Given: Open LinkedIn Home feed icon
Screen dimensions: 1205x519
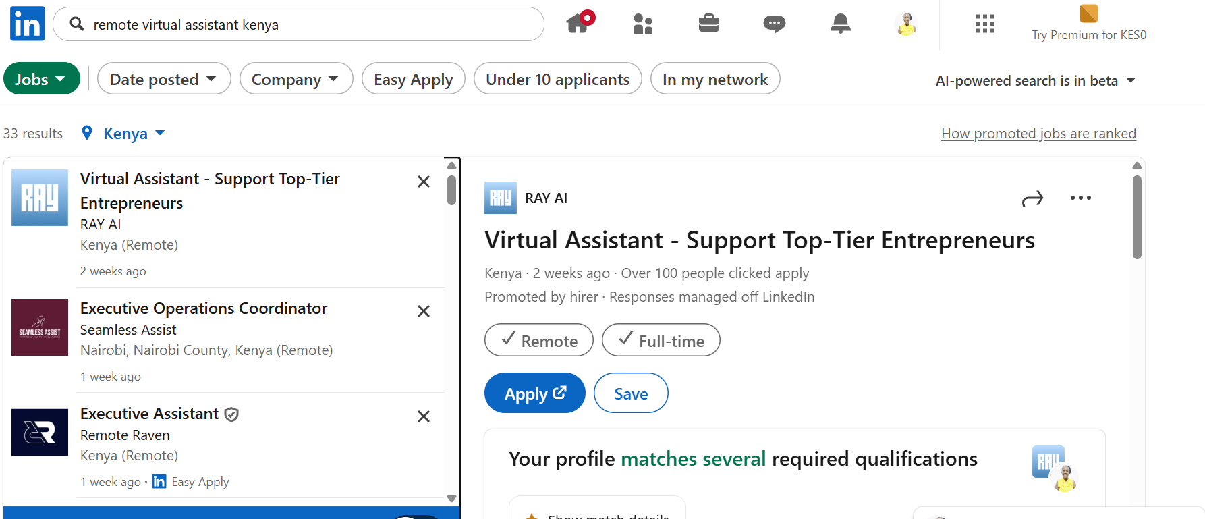Looking at the screenshot, I should click(x=578, y=24).
